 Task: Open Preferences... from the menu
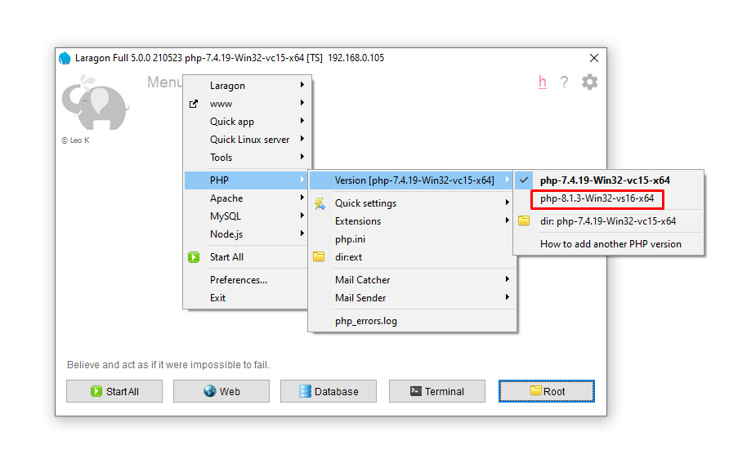(247, 280)
